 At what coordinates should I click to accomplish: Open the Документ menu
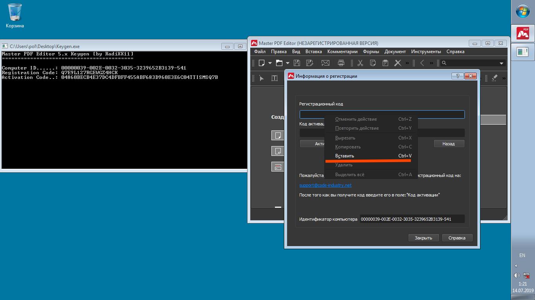click(x=395, y=52)
